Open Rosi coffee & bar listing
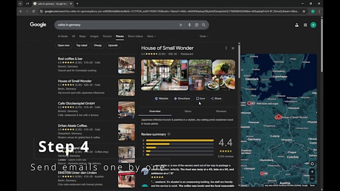340x191 pixels. [70, 59]
